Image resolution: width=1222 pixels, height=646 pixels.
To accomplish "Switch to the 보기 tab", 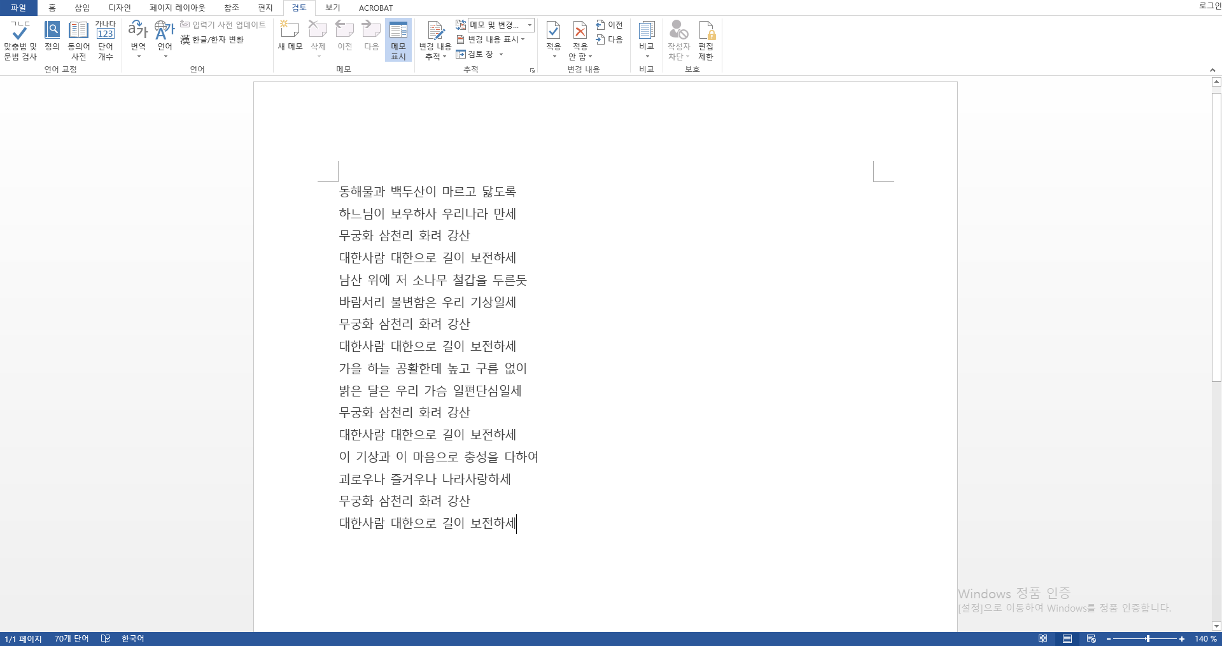I will click(x=333, y=8).
